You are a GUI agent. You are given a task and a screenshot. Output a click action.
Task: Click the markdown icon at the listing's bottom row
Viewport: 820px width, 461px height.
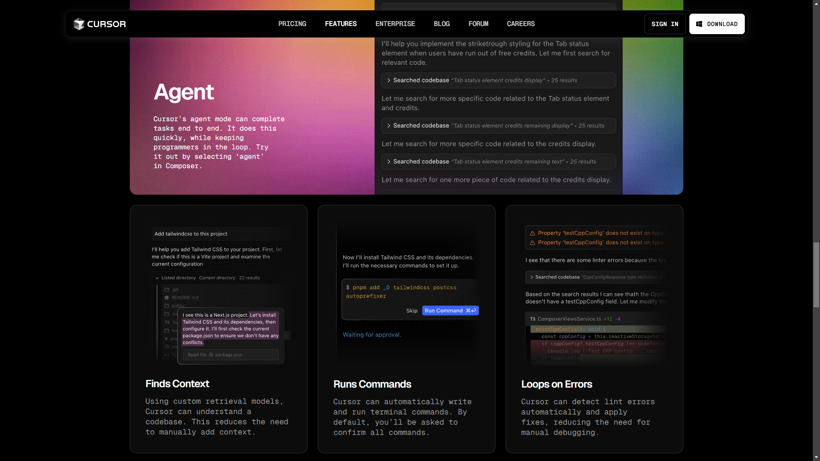tap(167, 355)
